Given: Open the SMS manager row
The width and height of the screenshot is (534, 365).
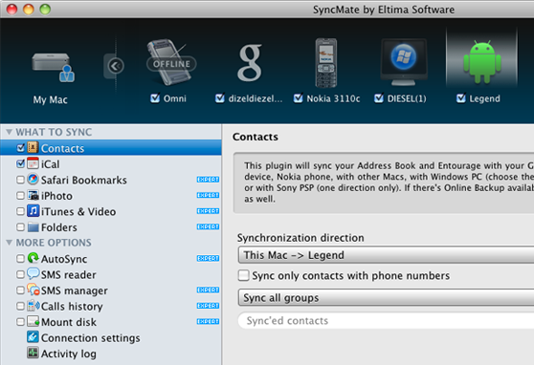Looking at the screenshot, I should coord(111,290).
